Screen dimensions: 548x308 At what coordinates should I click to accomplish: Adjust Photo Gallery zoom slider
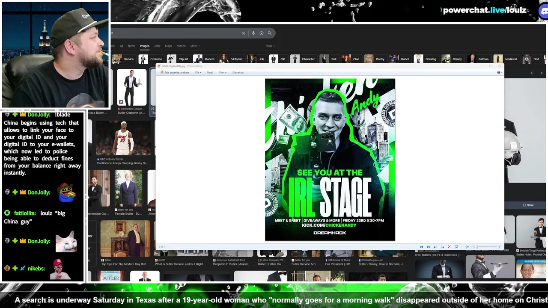point(477,247)
